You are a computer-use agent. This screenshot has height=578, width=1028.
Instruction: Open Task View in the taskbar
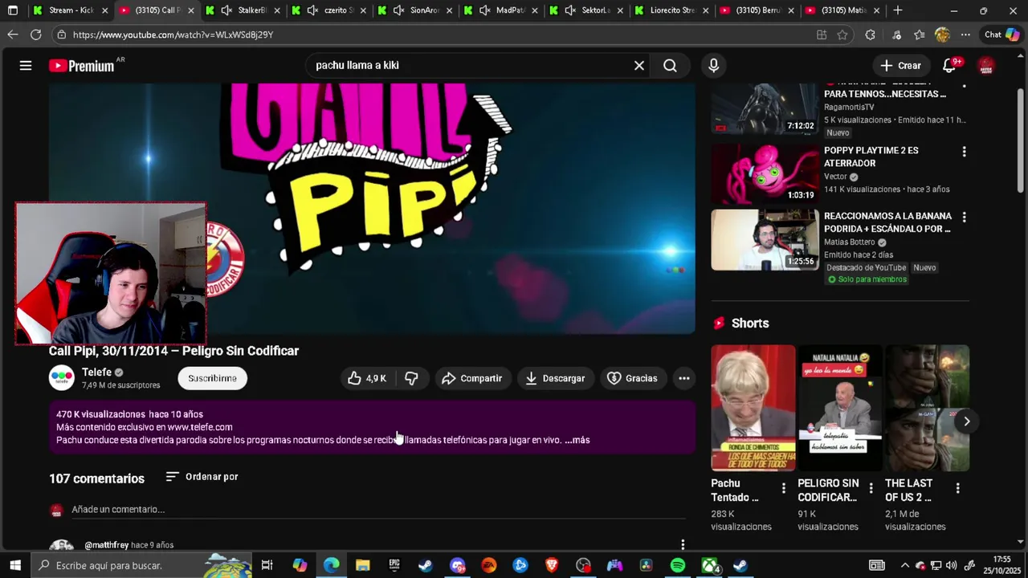point(267,565)
